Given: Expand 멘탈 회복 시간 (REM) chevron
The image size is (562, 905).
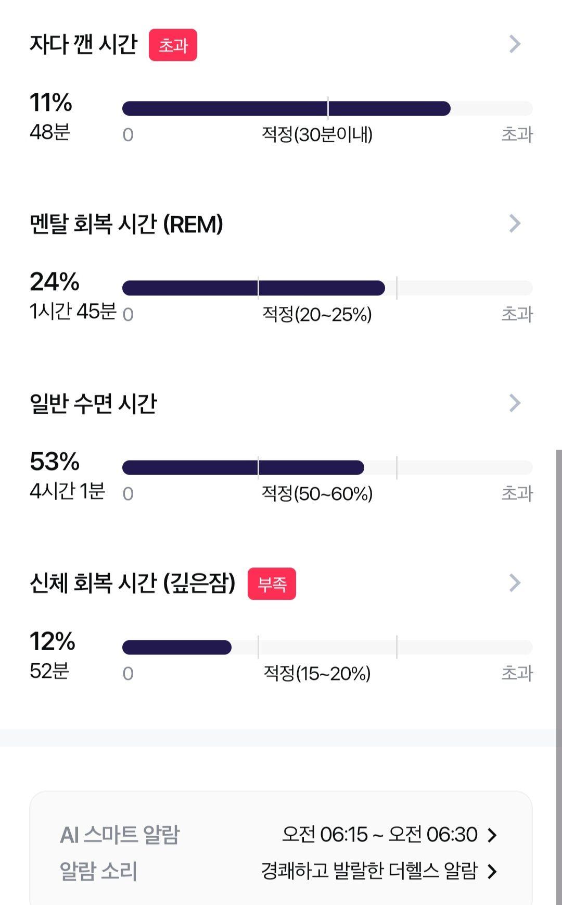Looking at the screenshot, I should point(515,224).
